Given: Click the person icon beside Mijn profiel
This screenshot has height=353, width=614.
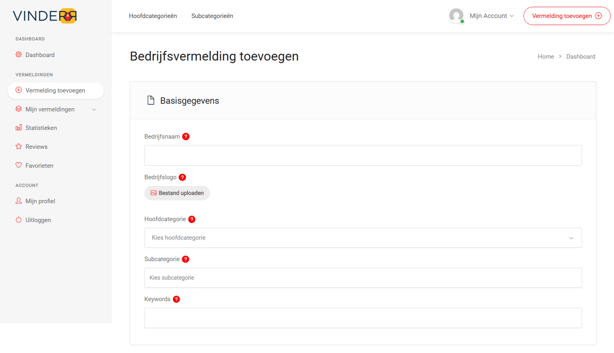Looking at the screenshot, I should click(18, 201).
